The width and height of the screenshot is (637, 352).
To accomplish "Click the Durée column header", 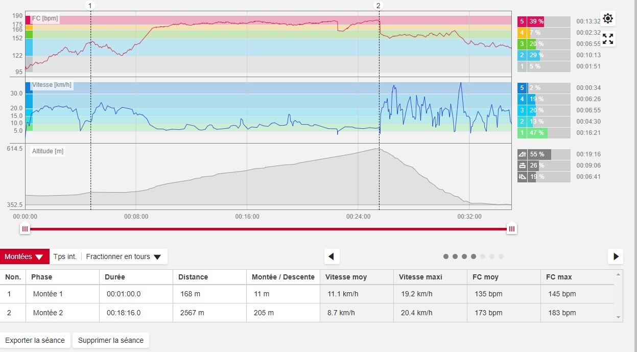I will tap(136, 277).
